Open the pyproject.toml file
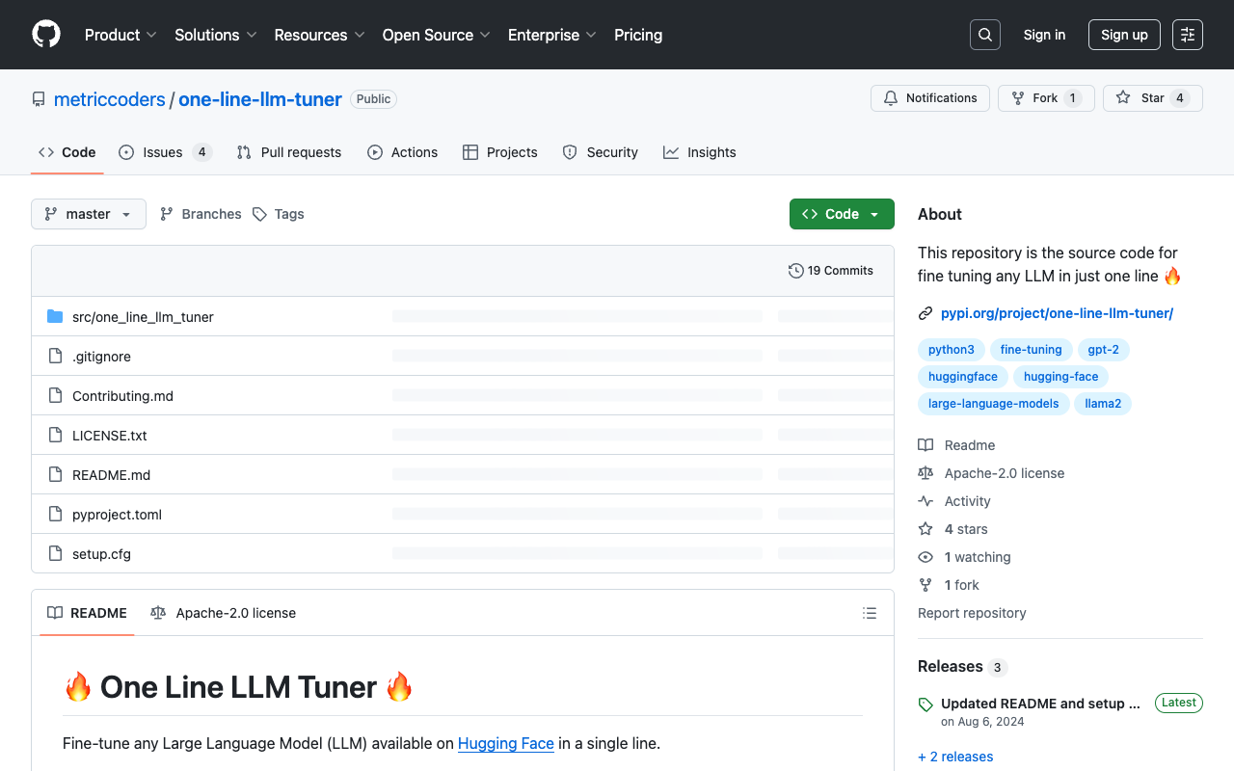Viewport: 1234px width, 771px height. pos(117,515)
